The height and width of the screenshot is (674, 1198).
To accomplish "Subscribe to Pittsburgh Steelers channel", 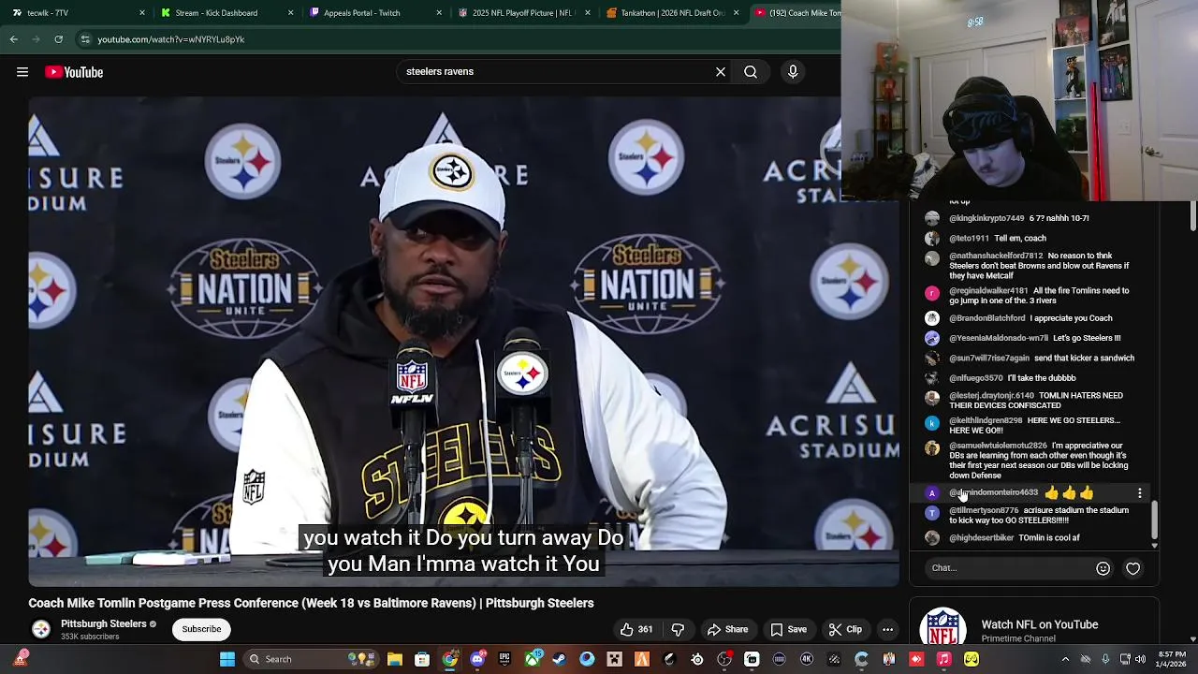I will (201, 629).
